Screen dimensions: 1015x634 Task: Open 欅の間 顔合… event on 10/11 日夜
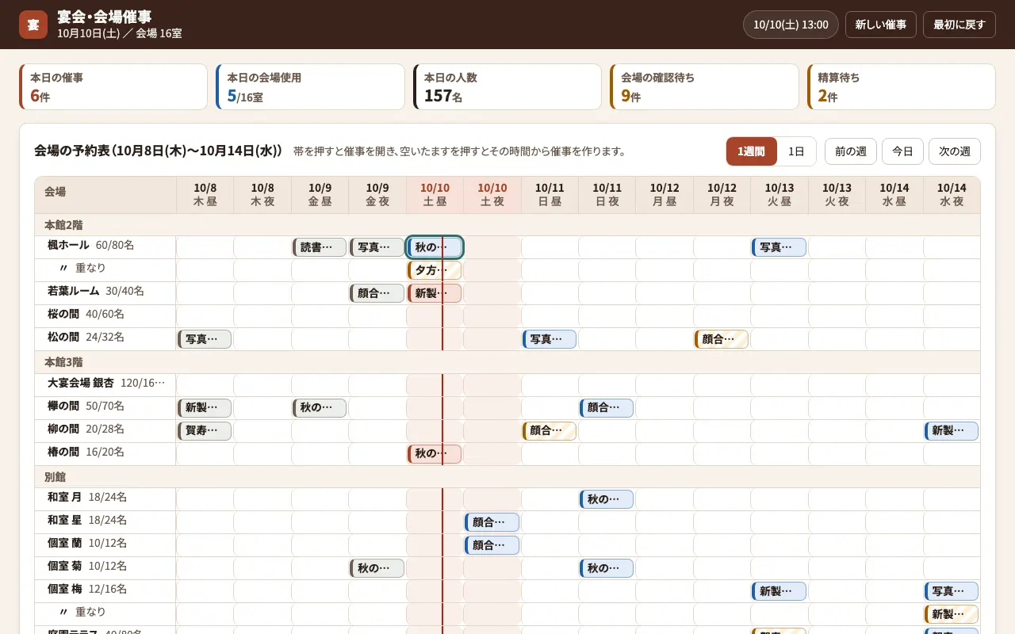pyautogui.click(x=607, y=408)
